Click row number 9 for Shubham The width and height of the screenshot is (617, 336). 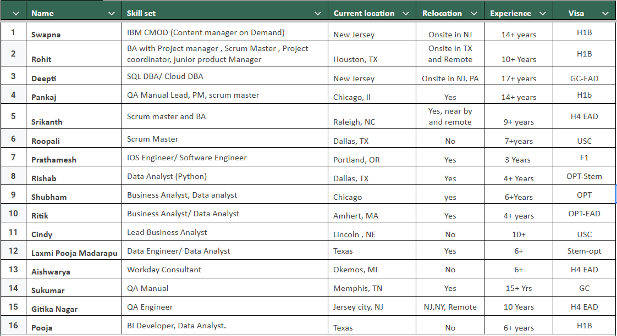point(13,194)
